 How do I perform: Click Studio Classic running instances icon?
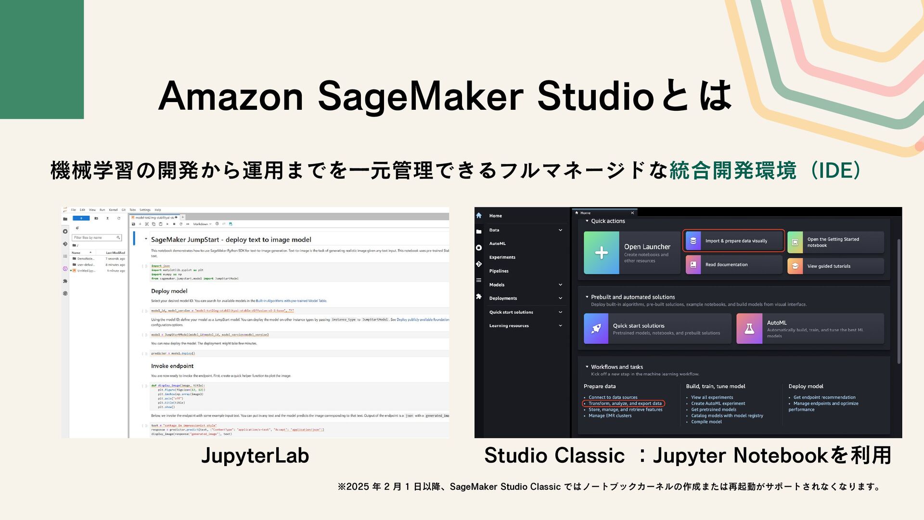479,247
